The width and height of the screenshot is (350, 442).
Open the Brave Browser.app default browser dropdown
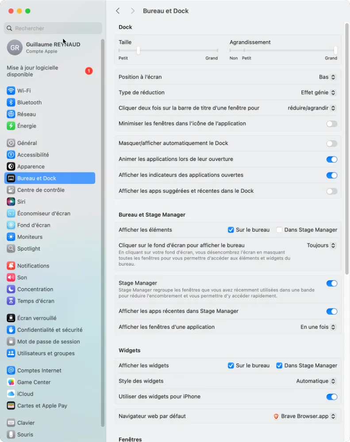click(x=304, y=416)
